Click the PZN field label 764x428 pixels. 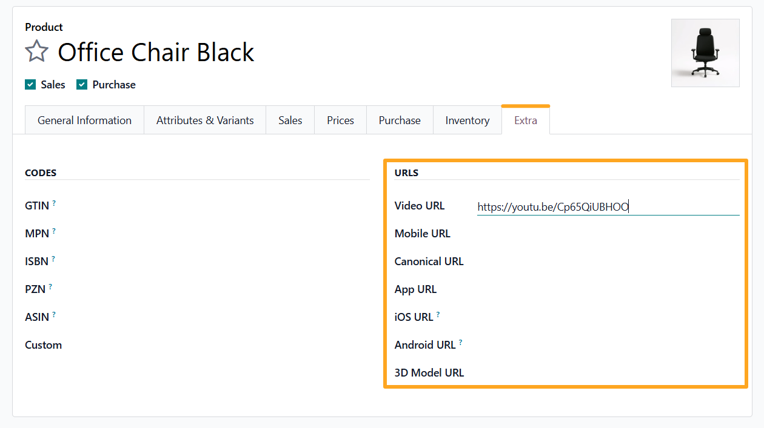pyautogui.click(x=35, y=289)
